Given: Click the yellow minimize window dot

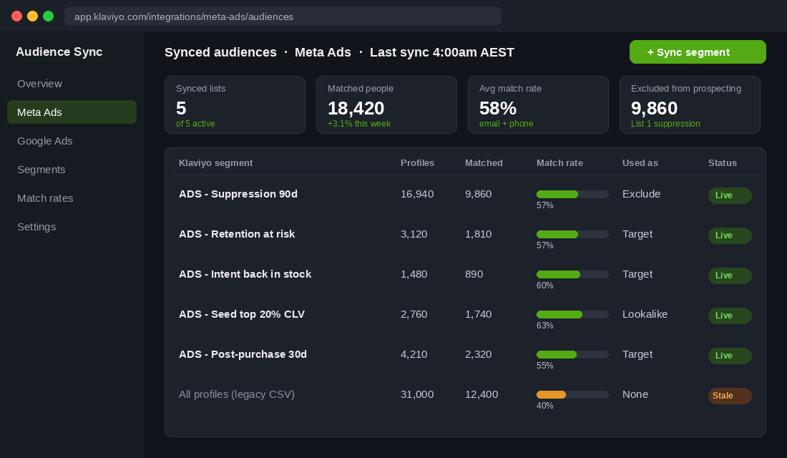Looking at the screenshot, I should coord(32,16).
